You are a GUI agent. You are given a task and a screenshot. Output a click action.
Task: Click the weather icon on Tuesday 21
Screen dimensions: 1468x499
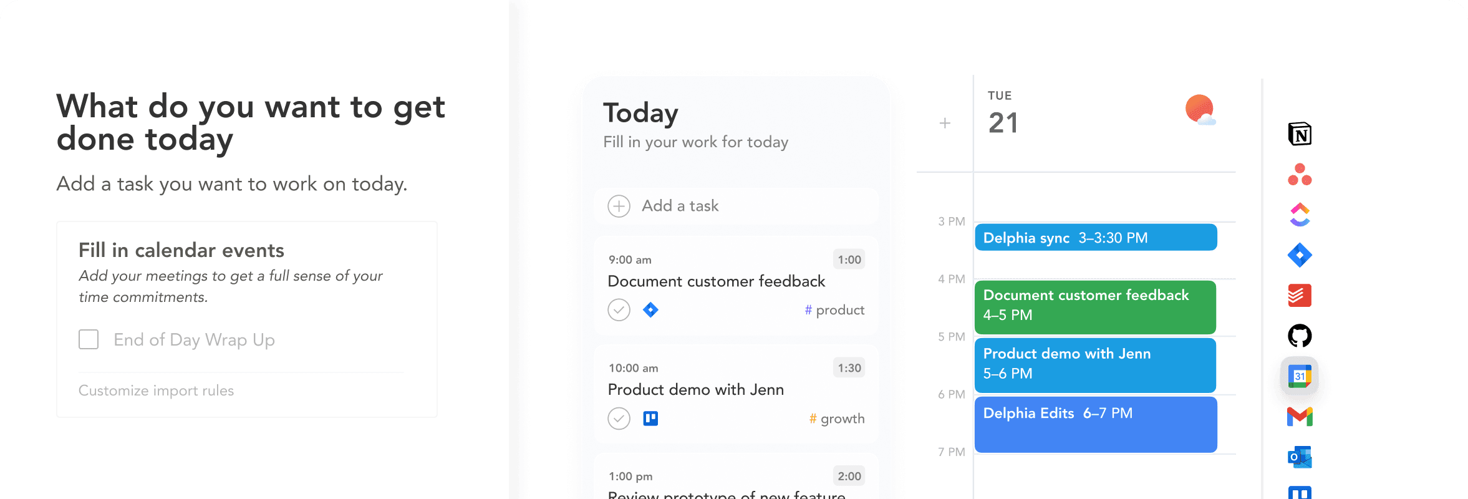(x=1200, y=110)
